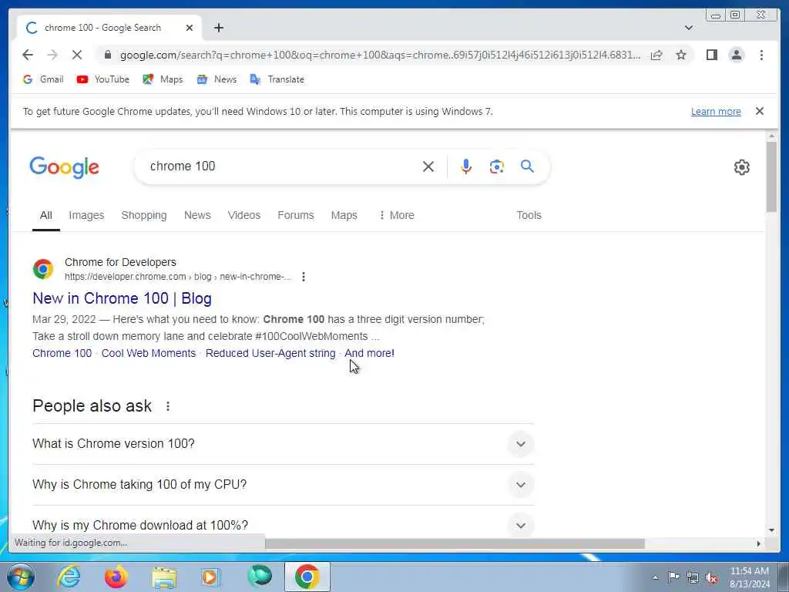Open the Windows Start menu orb

click(21, 577)
